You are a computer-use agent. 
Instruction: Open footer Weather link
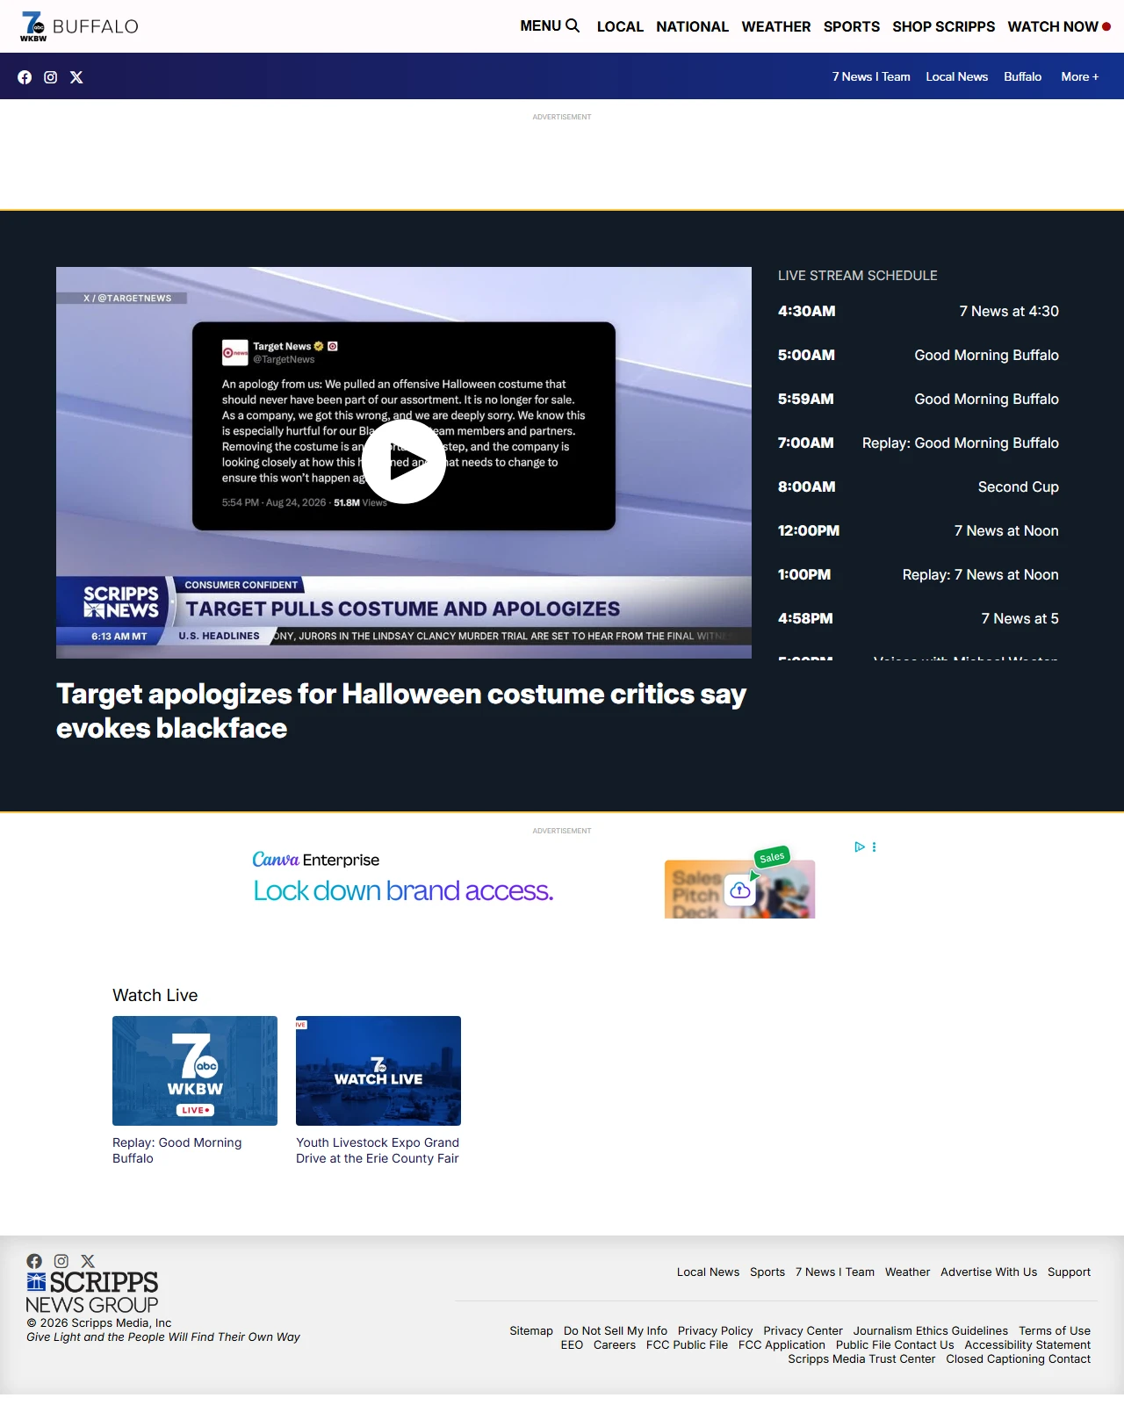(907, 1272)
